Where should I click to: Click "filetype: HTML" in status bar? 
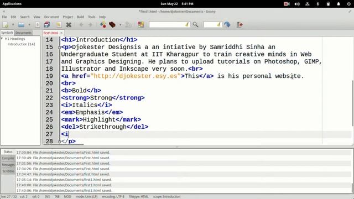(139, 197)
